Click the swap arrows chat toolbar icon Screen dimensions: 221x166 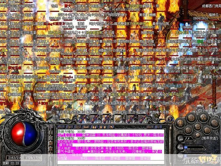point(70,127)
